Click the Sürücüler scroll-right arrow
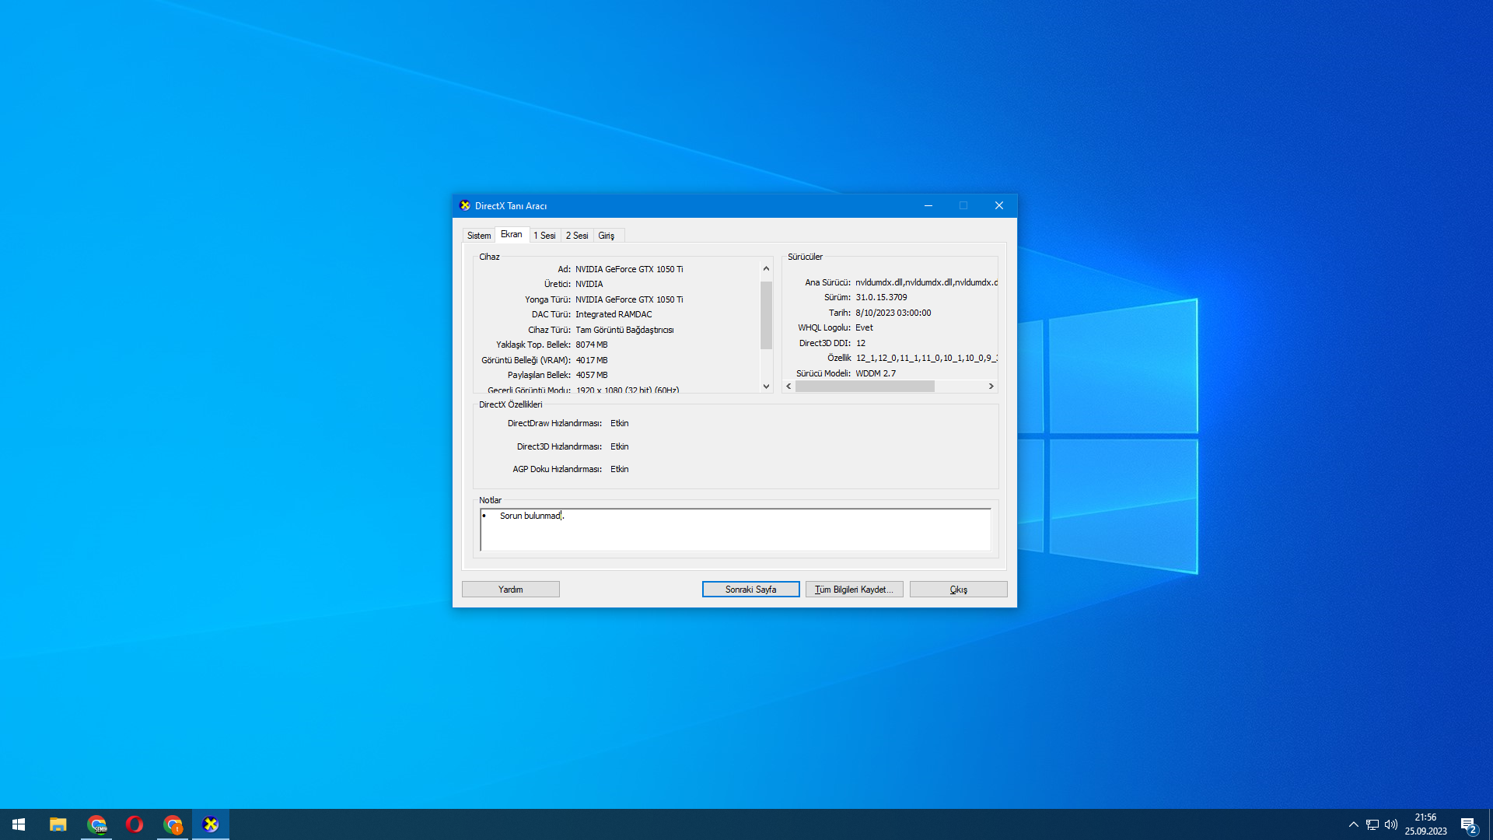 [x=991, y=387]
